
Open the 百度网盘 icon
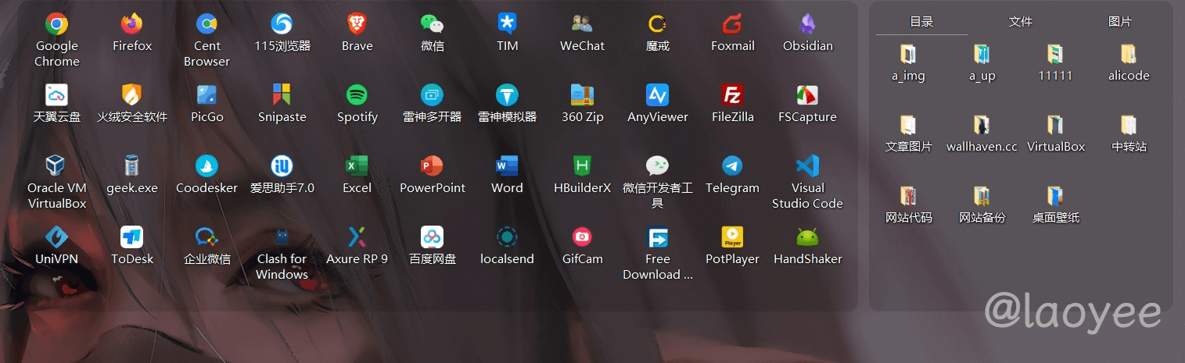coord(432,237)
